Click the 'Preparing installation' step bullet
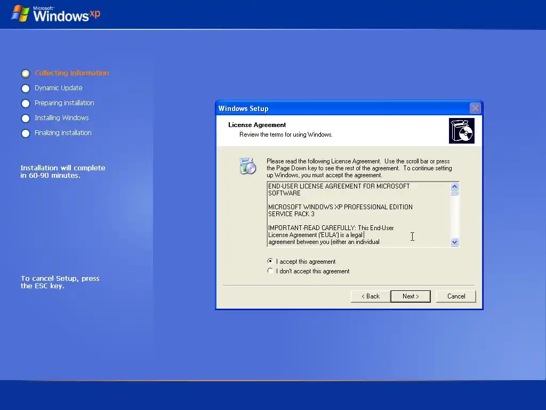546x410 pixels. (x=26, y=104)
